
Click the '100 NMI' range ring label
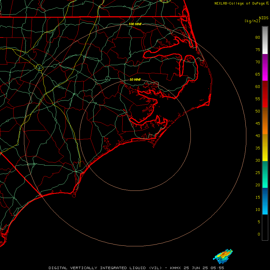tap(135, 24)
